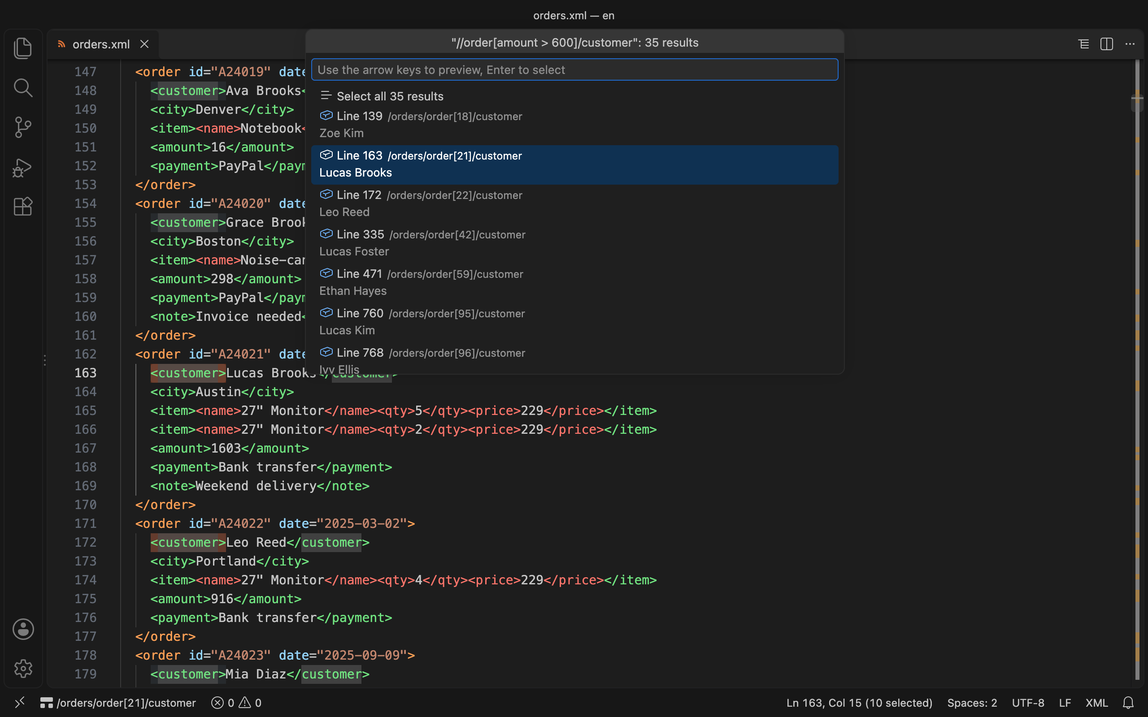Viewport: 1148px width, 717px height.
Task: Open the Source Control view
Action: point(23,127)
